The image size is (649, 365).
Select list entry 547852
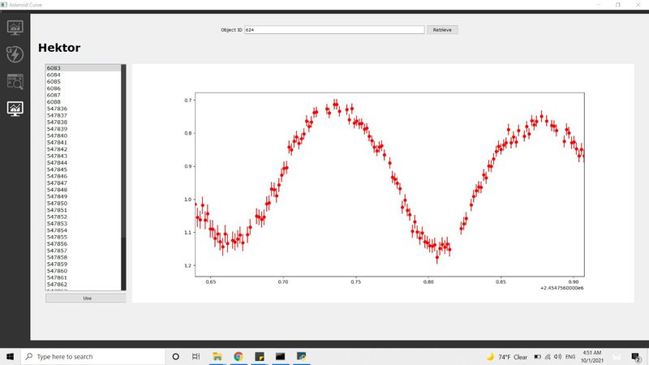[x=84, y=217]
